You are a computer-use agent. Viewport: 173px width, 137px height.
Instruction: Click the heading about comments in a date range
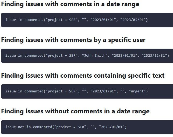(x=70, y=4)
